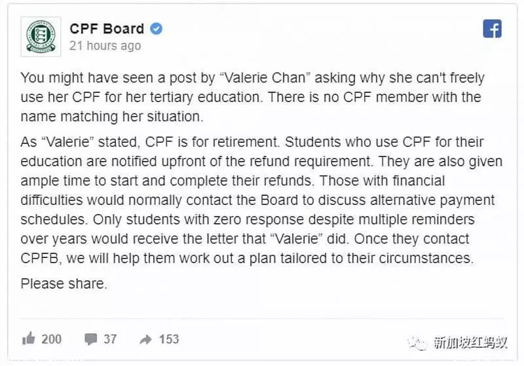This screenshot has width=524, height=366.
Task: Click the share arrow icon
Action: pyautogui.click(x=145, y=340)
